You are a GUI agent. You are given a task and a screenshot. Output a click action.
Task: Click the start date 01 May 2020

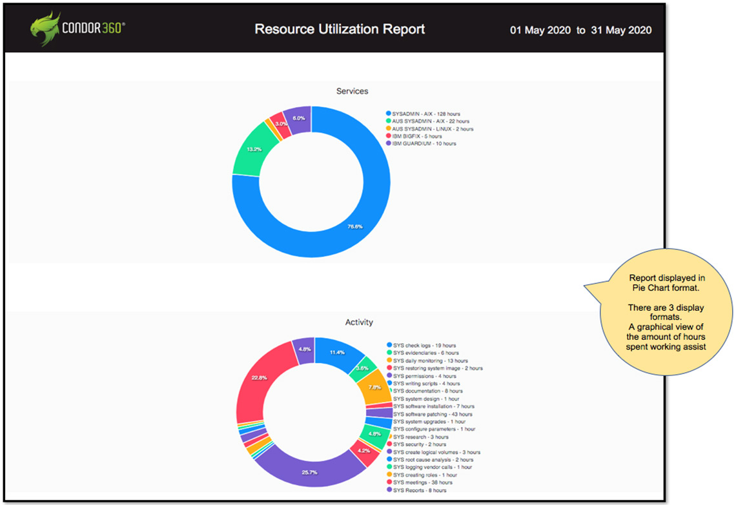pyautogui.click(x=539, y=30)
